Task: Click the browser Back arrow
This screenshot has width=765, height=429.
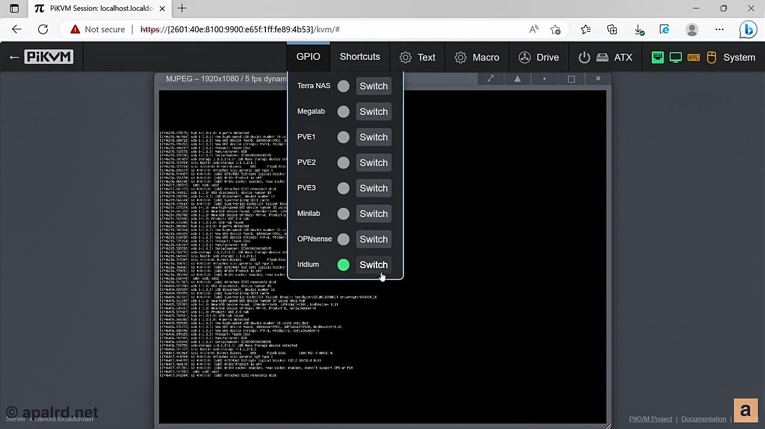Action: click(x=17, y=29)
